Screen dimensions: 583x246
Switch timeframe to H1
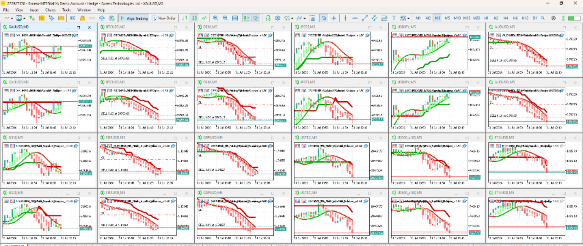486,18
